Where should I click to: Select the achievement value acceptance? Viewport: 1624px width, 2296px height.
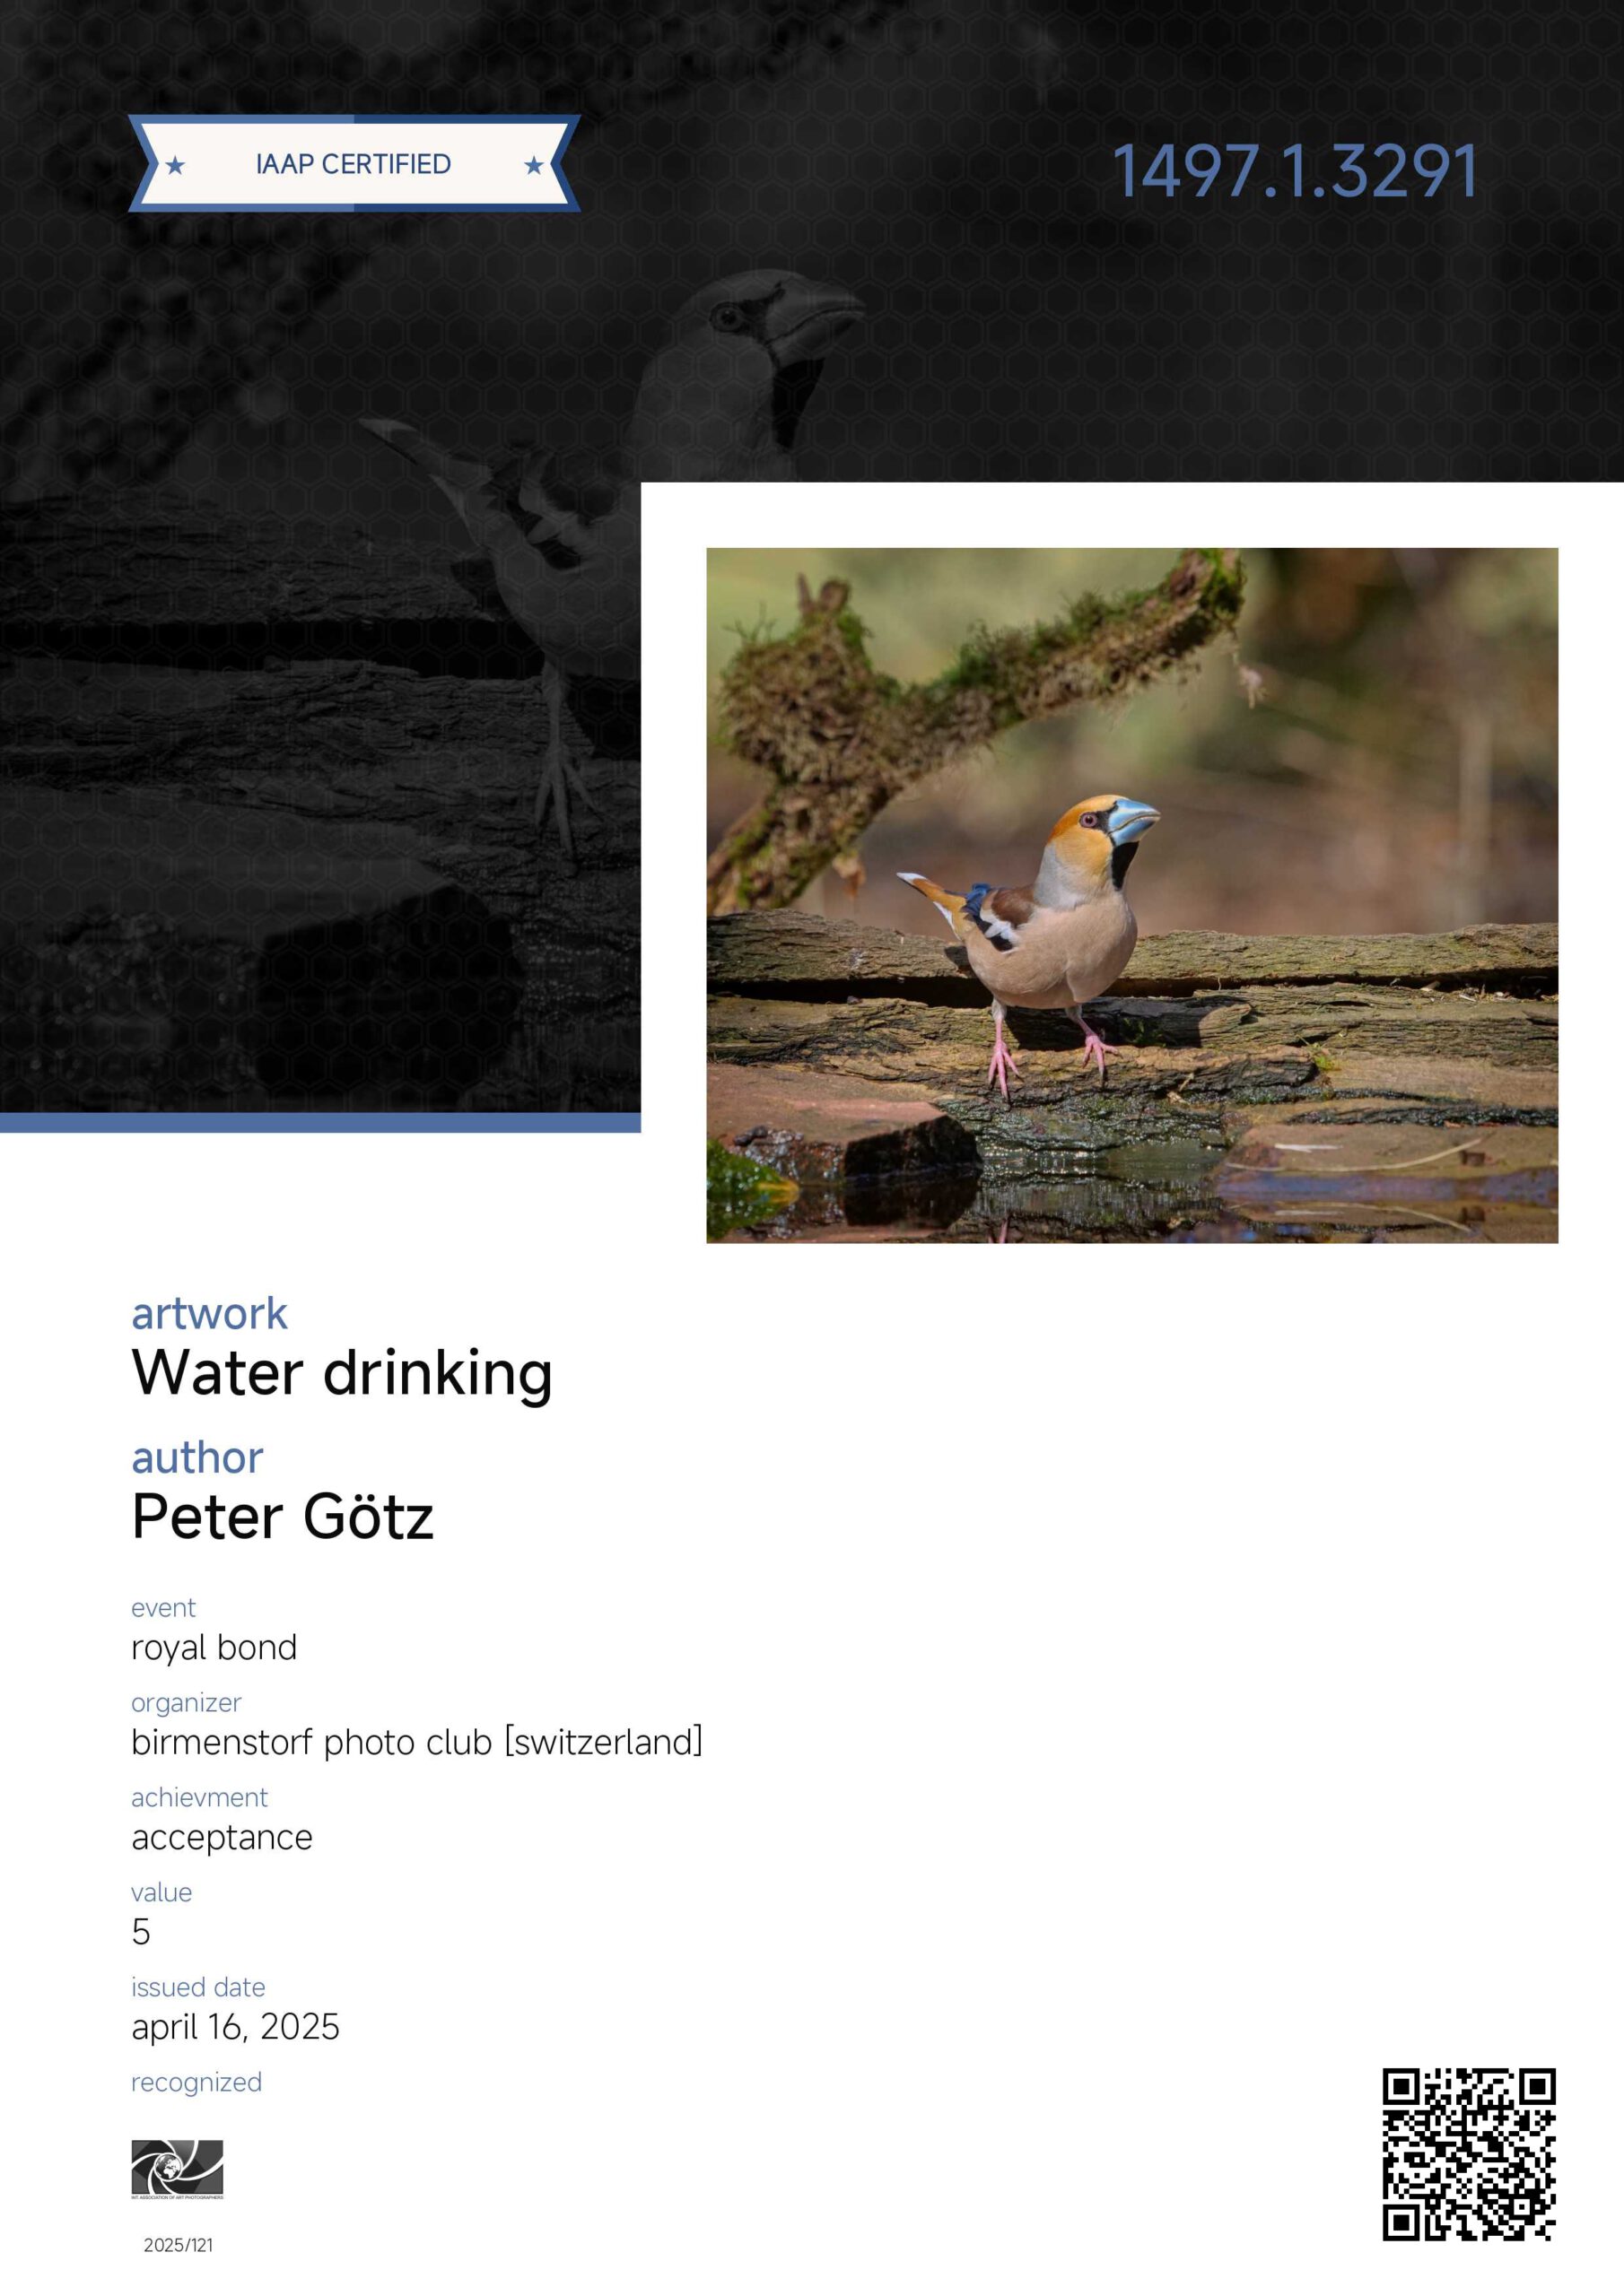click(x=223, y=1837)
